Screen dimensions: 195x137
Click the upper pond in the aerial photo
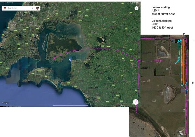coord(162,51)
